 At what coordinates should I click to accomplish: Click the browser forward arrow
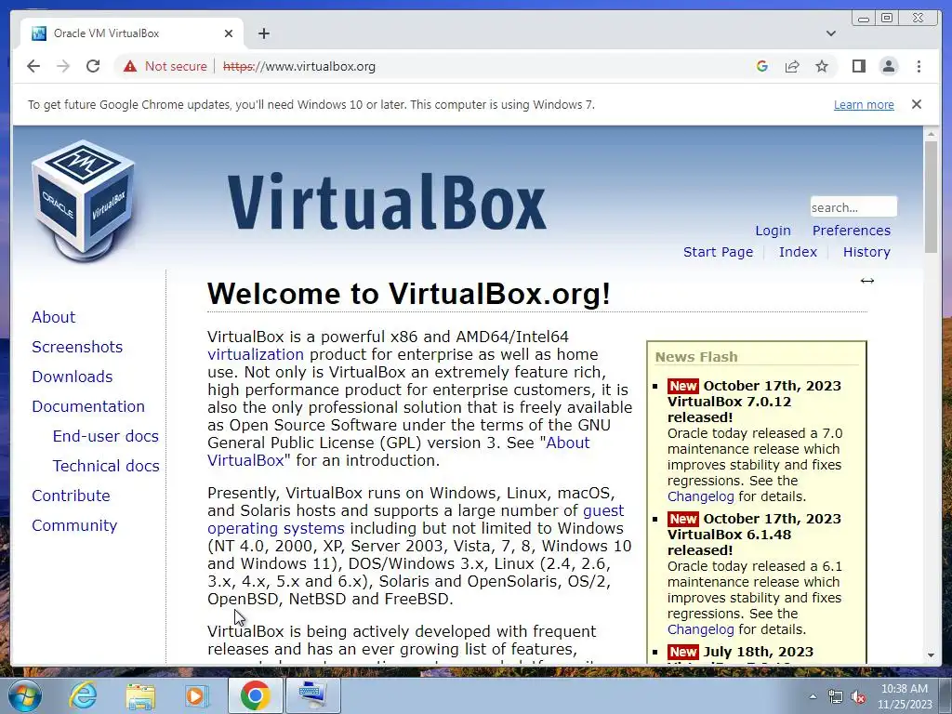63,66
